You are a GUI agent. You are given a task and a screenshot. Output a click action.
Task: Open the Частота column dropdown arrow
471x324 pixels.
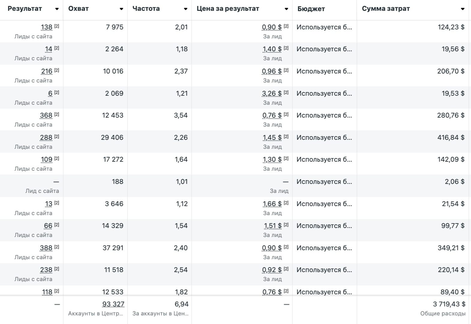point(185,9)
